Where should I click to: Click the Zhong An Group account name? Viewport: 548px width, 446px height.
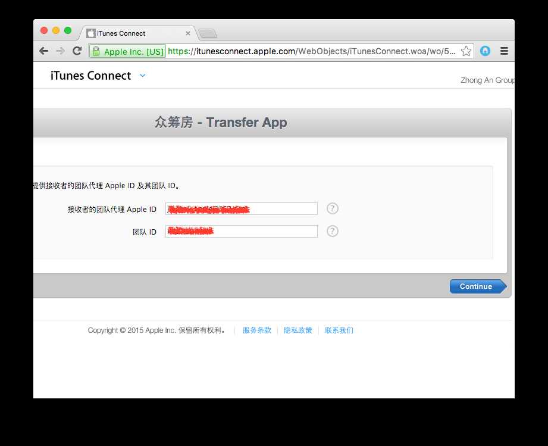(487, 80)
